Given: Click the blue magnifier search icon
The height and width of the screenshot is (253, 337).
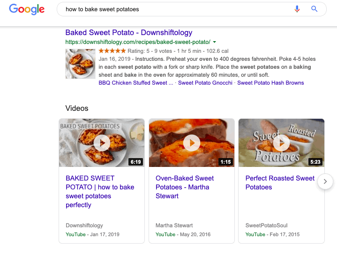Looking at the screenshot, I should (x=314, y=9).
